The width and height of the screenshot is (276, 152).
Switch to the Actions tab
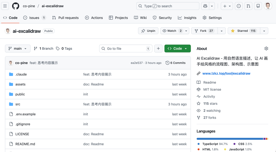pyautogui.click(x=94, y=18)
